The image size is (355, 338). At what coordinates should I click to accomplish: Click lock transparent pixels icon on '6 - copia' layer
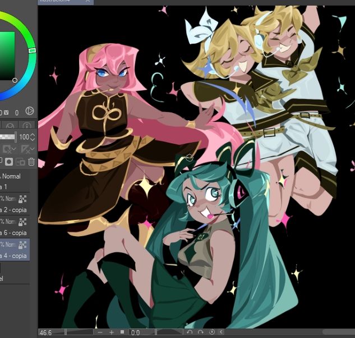(x=22, y=222)
